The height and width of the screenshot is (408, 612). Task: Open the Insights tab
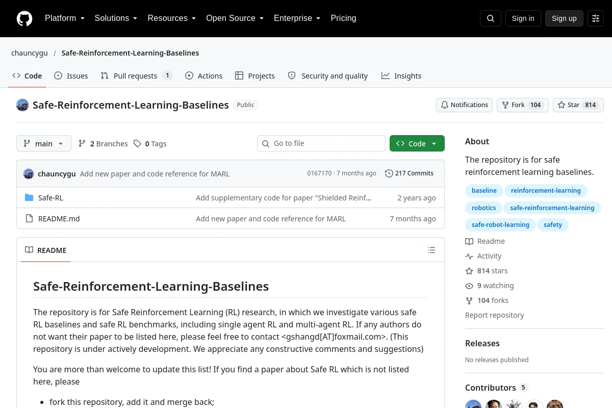click(401, 75)
